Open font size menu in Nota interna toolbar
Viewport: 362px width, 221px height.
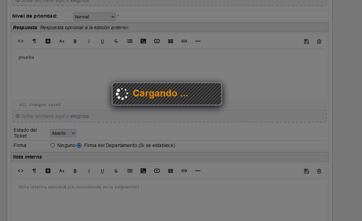(62, 171)
